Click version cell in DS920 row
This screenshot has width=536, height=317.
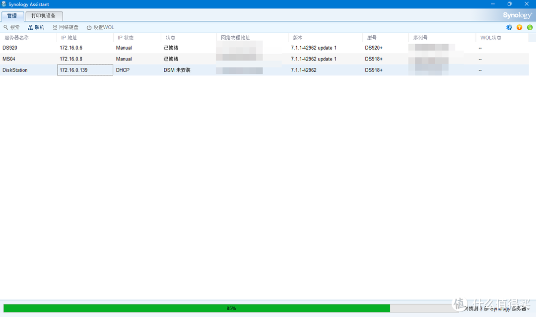point(314,48)
